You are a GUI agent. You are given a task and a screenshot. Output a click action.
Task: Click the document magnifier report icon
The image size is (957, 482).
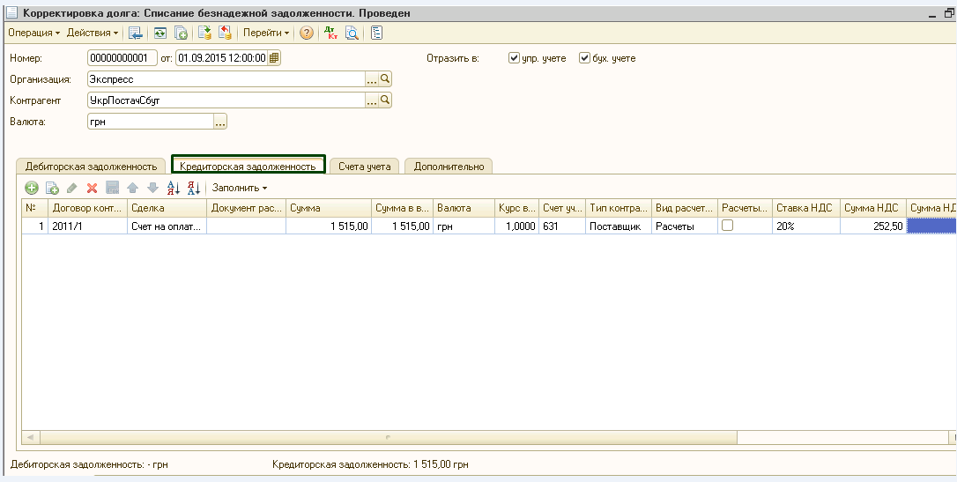click(352, 33)
